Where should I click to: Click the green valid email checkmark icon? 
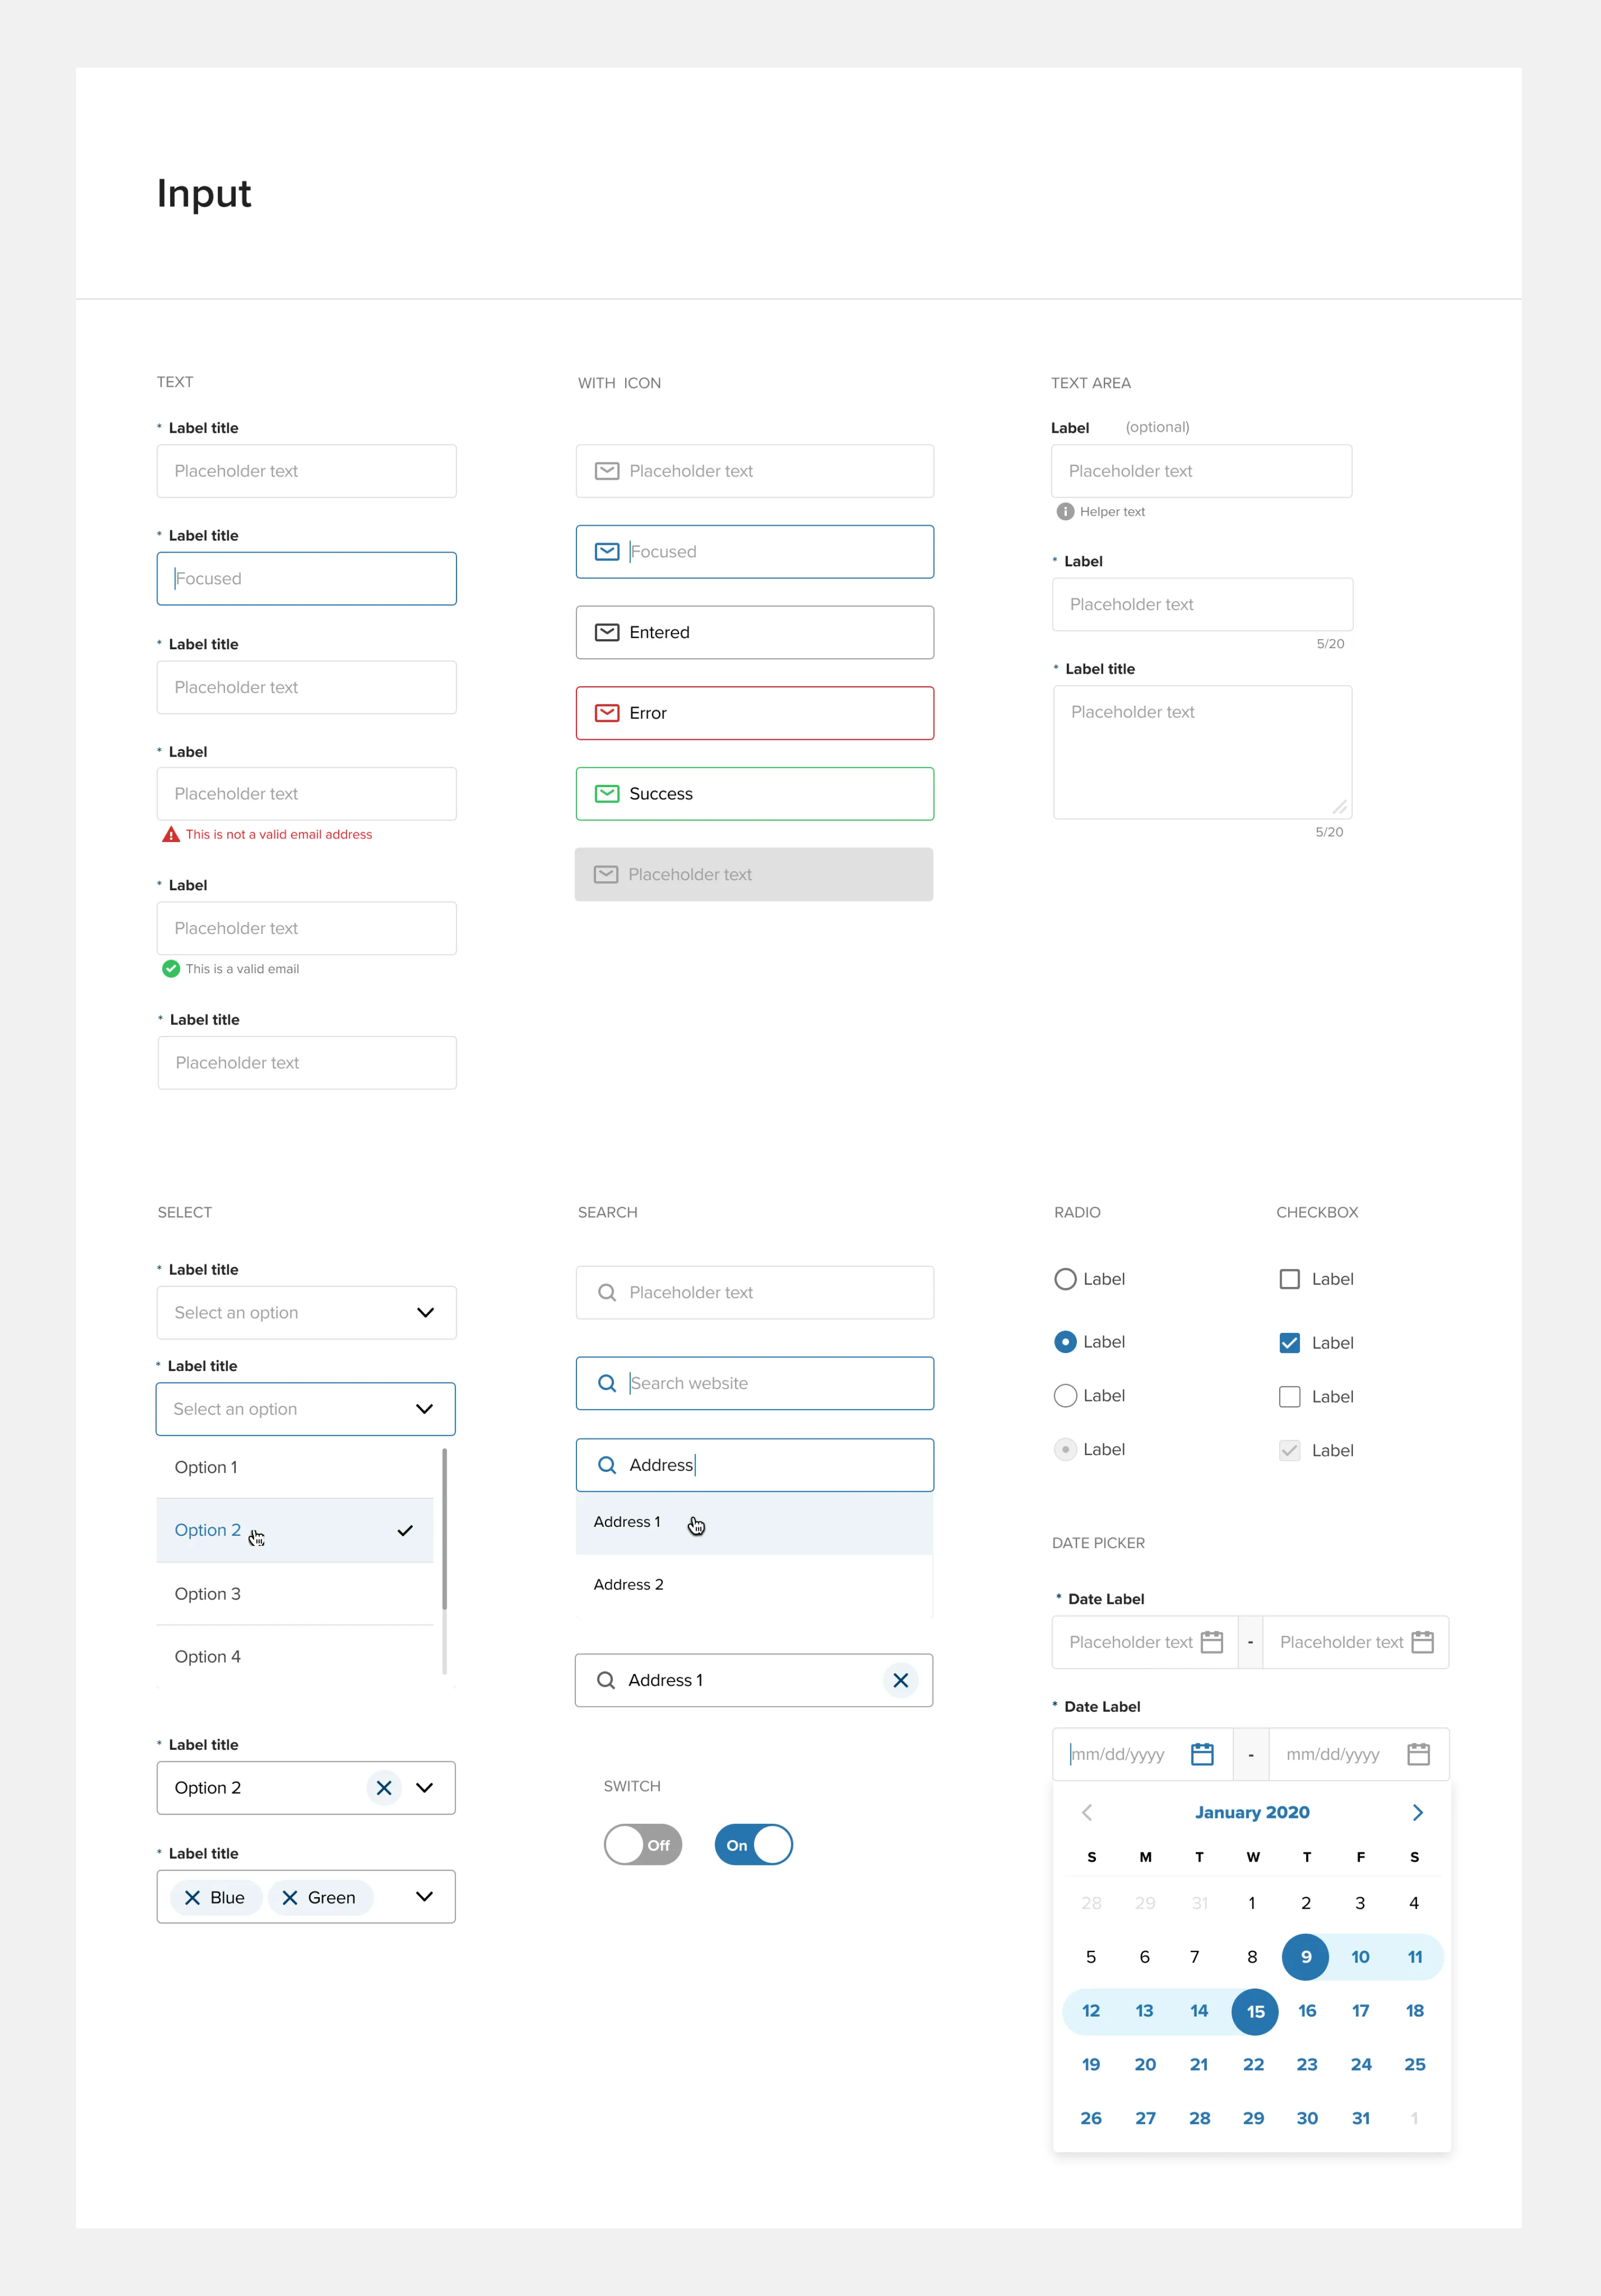pos(171,969)
